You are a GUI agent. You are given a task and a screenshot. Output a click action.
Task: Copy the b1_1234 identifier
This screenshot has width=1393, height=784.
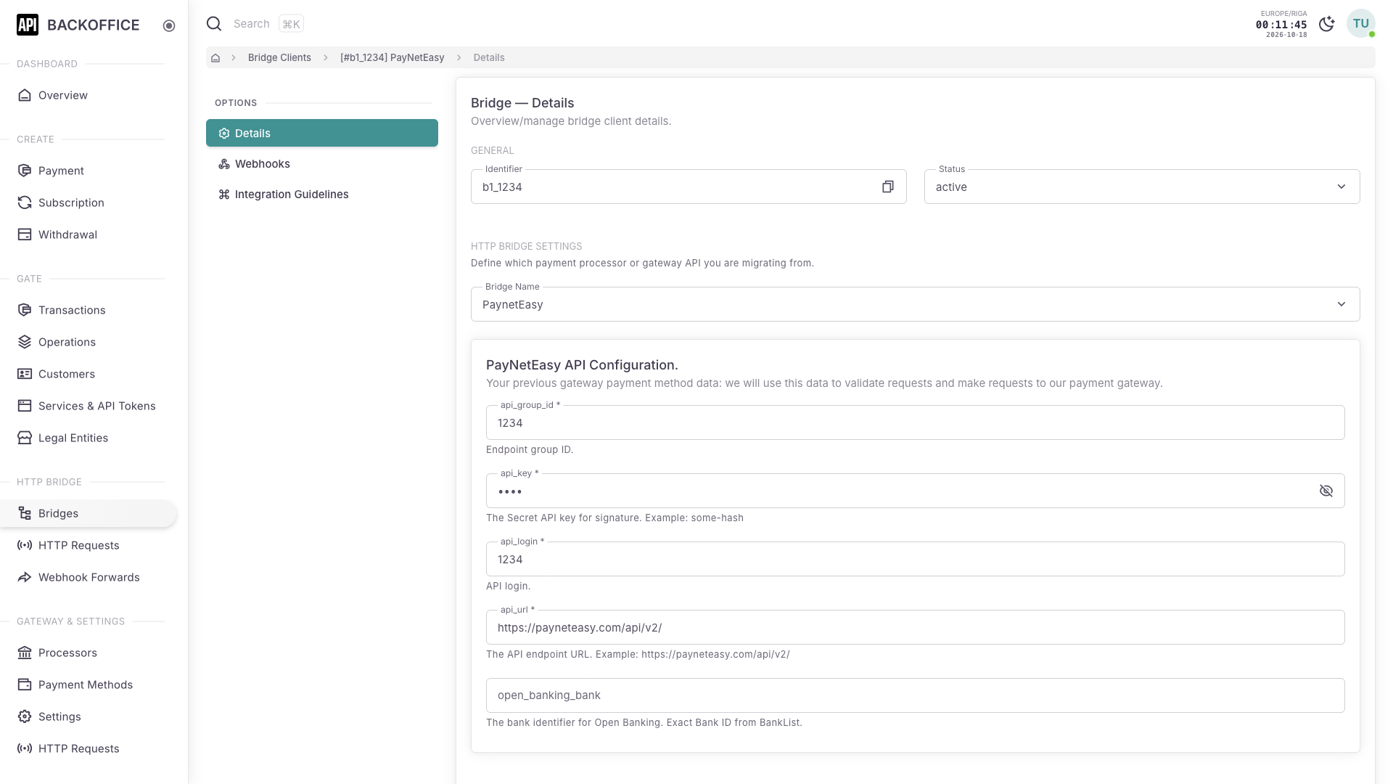pyautogui.click(x=887, y=187)
